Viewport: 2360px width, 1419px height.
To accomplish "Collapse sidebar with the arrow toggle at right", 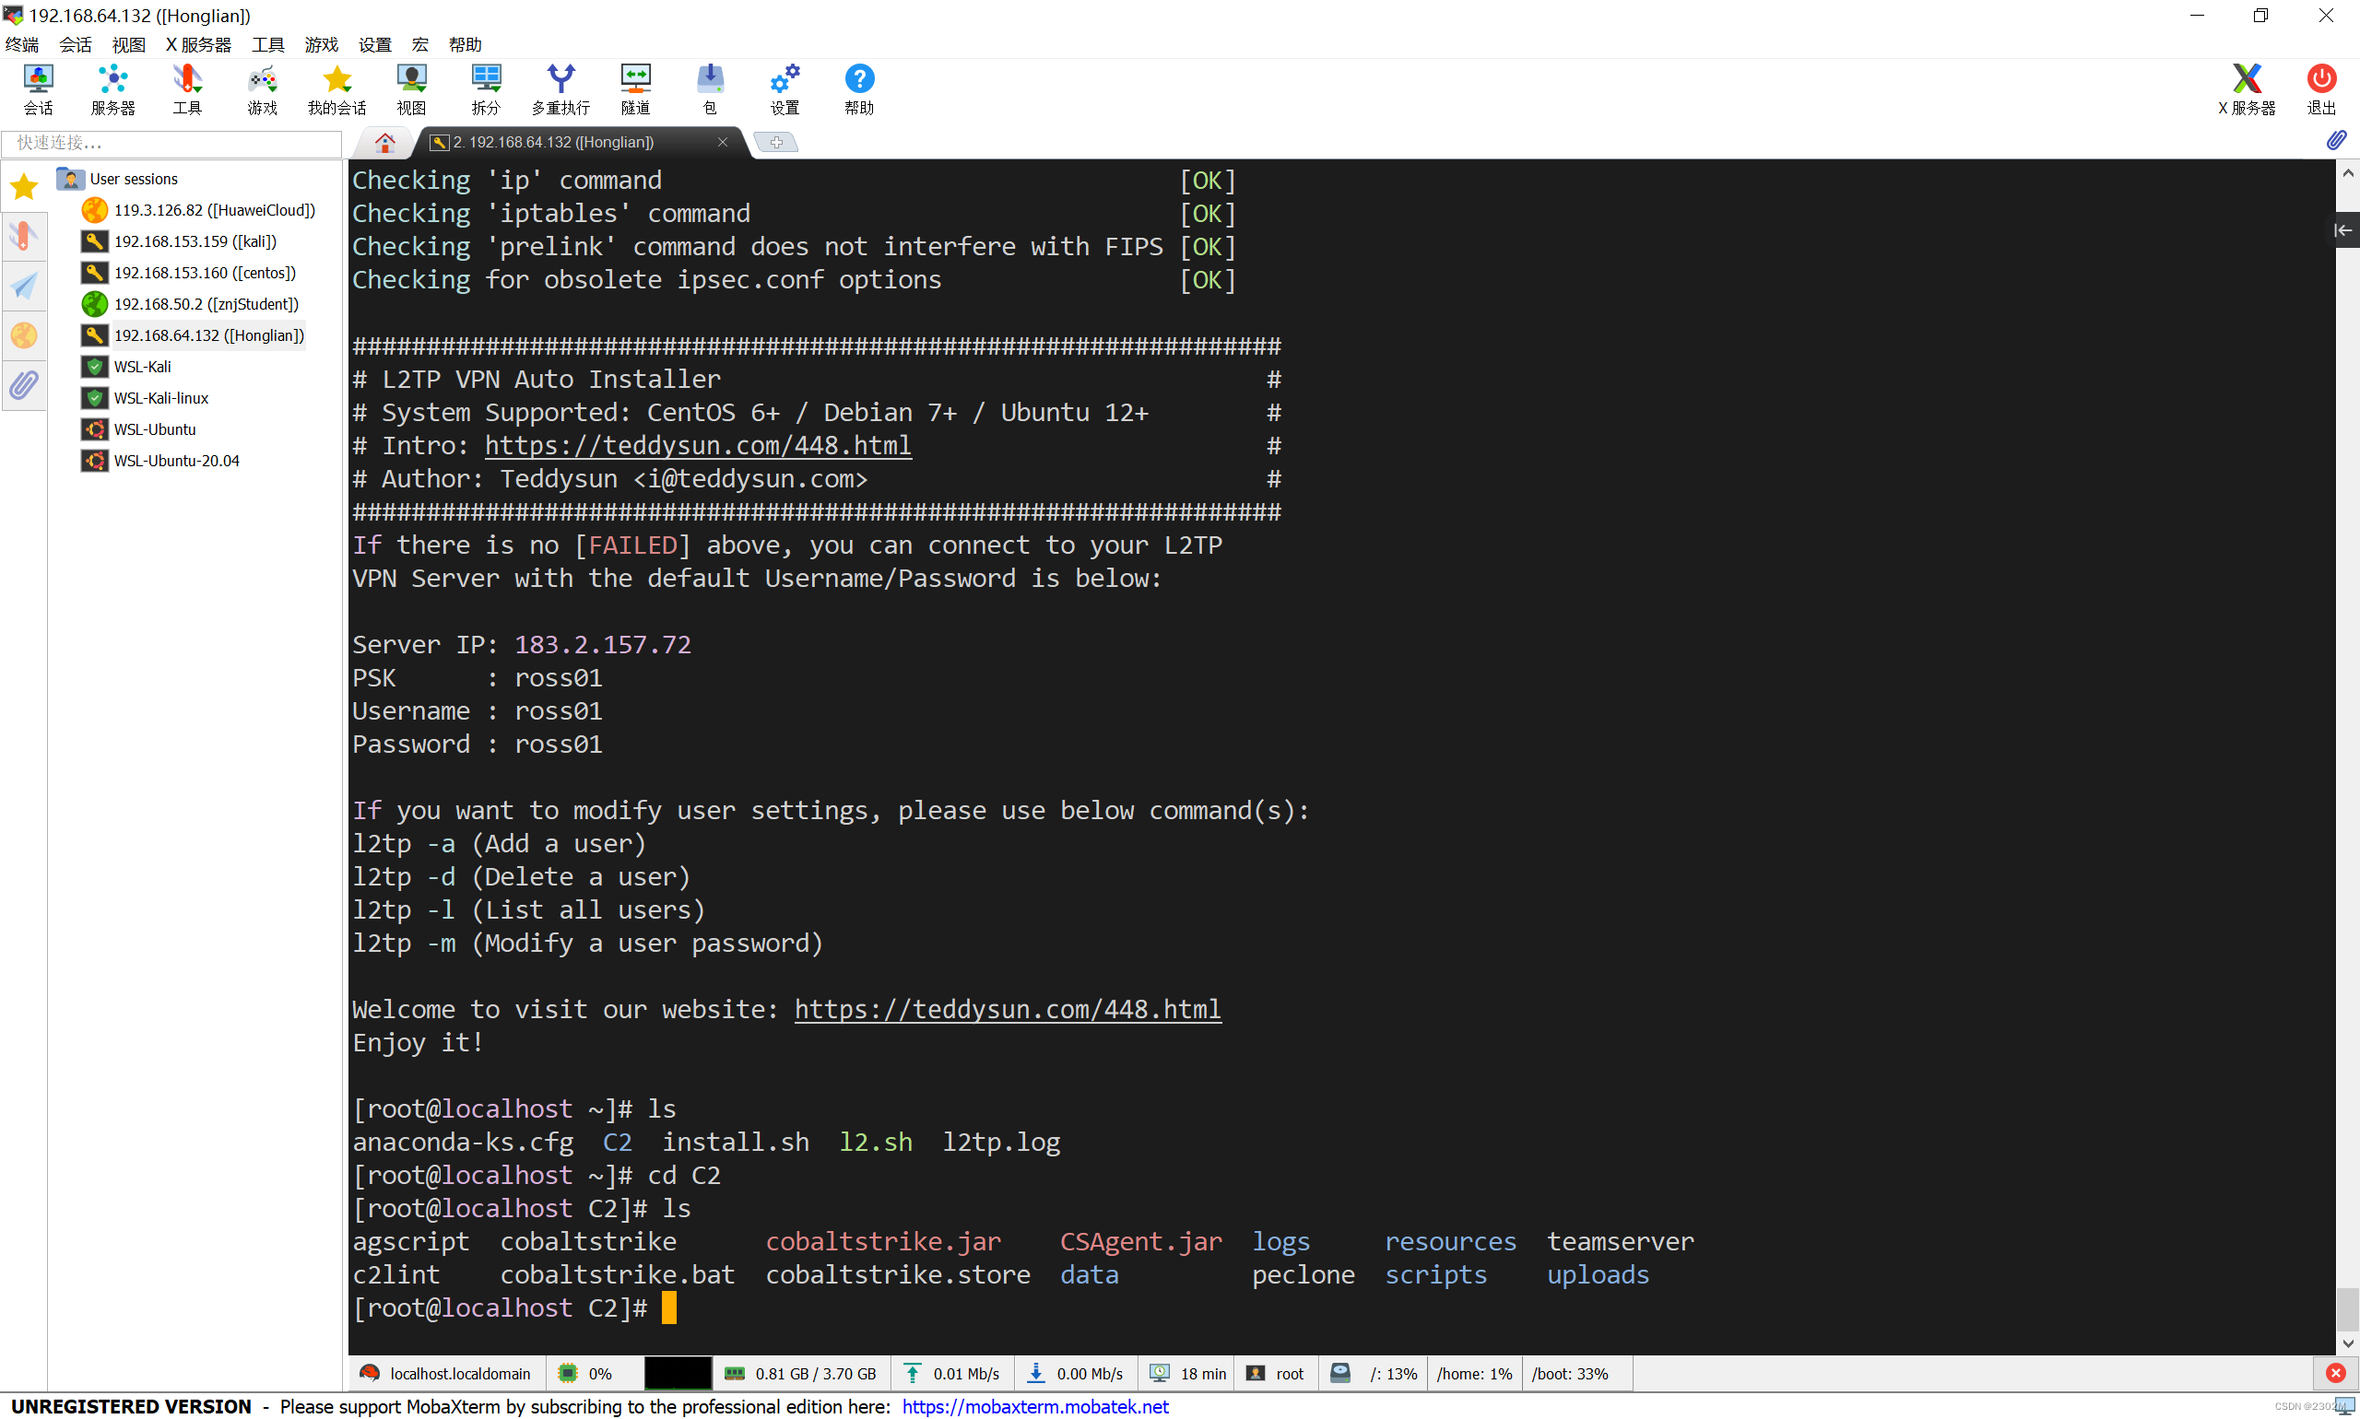I will [x=2342, y=229].
